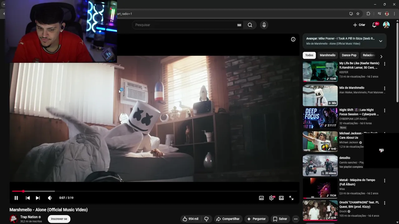This screenshot has height=224, width=399.
Task: Open the Mix de Marshmello thumbnail
Action: (320, 95)
